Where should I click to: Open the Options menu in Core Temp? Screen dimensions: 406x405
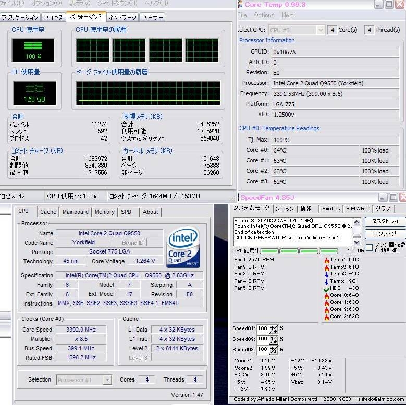[264, 15]
